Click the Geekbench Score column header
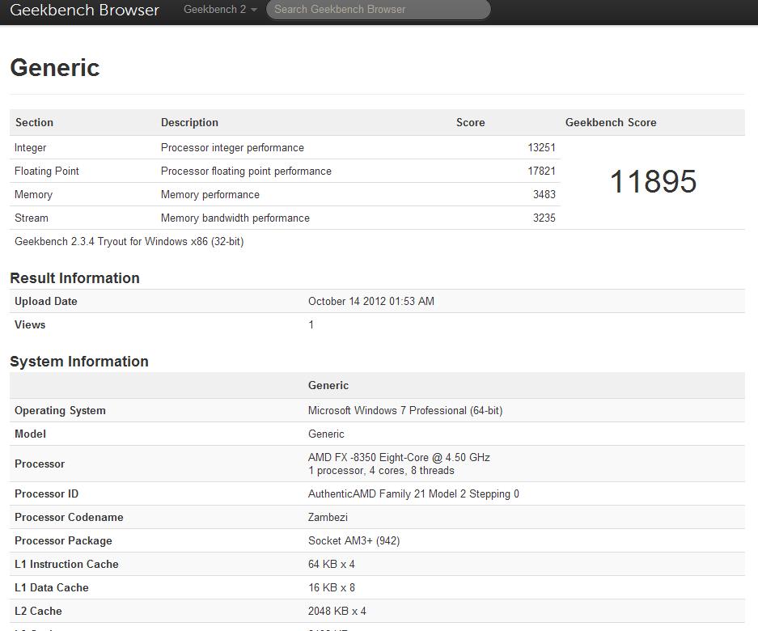The width and height of the screenshot is (758, 631). pyautogui.click(x=611, y=123)
